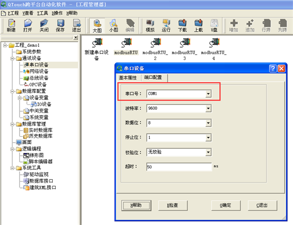Collapse the 工程_demo1 root node
Viewport: 293px width, 225px height.
(5, 45)
